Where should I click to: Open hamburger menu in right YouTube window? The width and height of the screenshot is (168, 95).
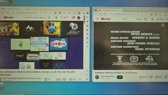(97, 19)
